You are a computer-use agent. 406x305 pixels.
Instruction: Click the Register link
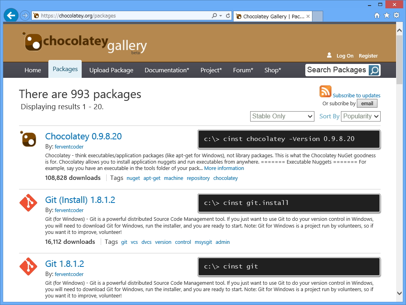point(368,56)
